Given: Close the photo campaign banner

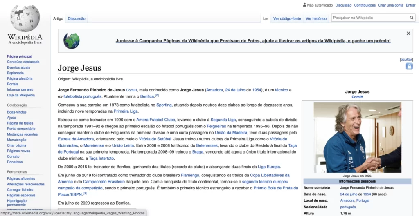Looking at the screenshot, I should (408, 33).
